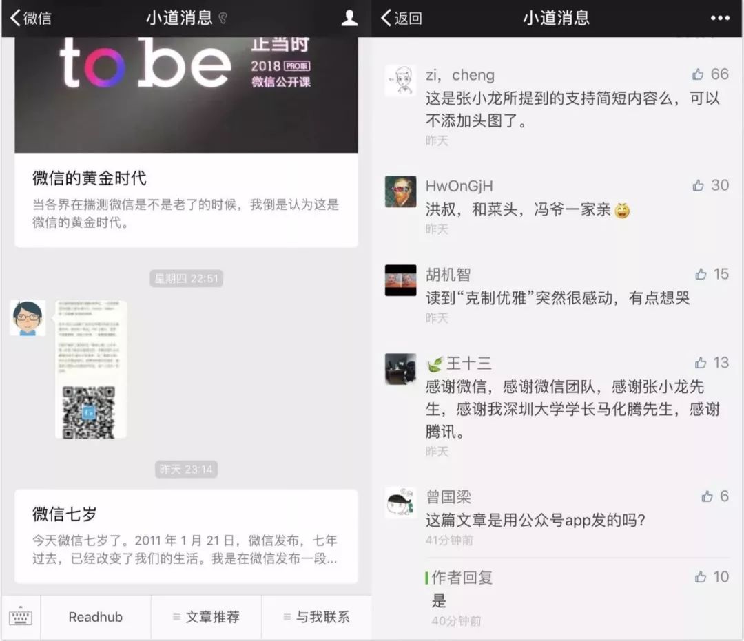Open the Readhub menu item
This screenshot has width=744, height=641.
(95, 617)
